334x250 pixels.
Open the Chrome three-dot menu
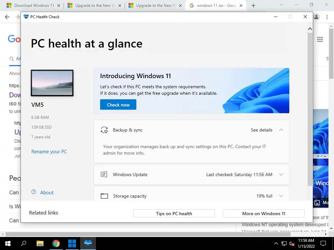click(x=327, y=17)
